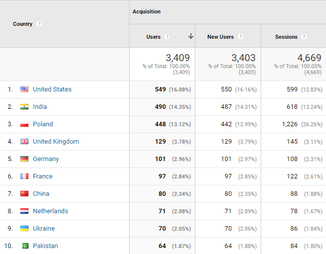Click the Users column help icon

point(167,37)
